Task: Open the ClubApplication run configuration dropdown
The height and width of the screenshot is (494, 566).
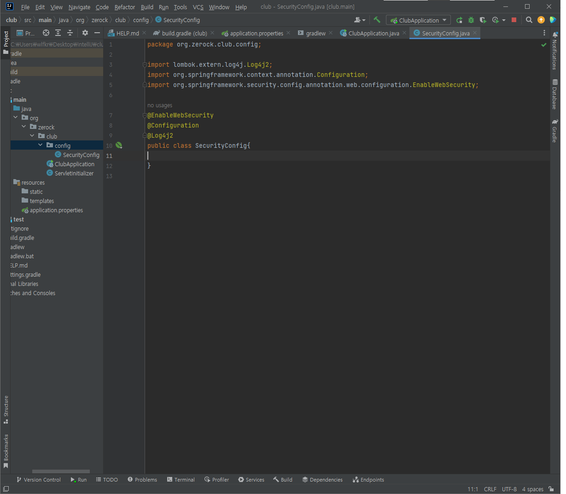Action: click(419, 20)
